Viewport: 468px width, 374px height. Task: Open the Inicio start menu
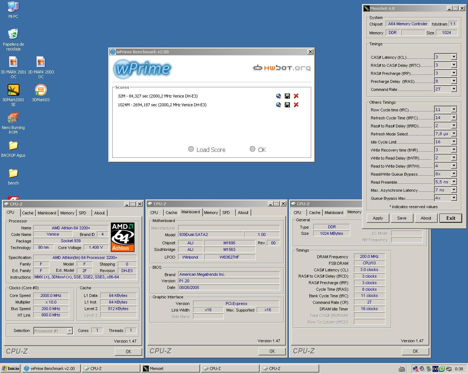tap(11, 369)
